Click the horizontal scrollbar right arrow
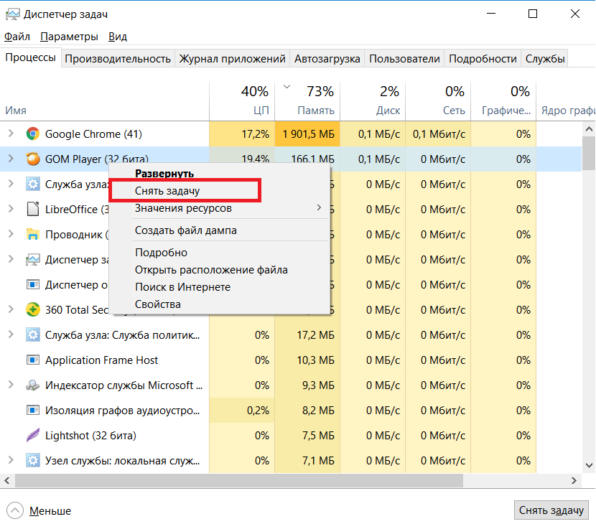The height and width of the screenshot is (524, 596). click(574, 481)
